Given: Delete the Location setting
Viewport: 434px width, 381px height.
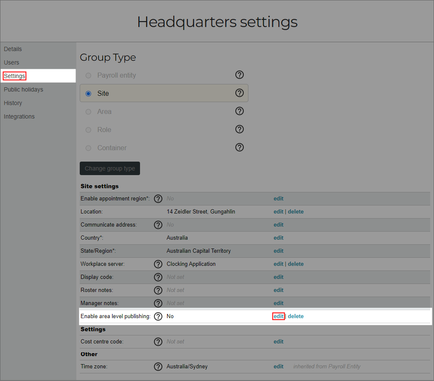Looking at the screenshot, I should click(296, 211).
